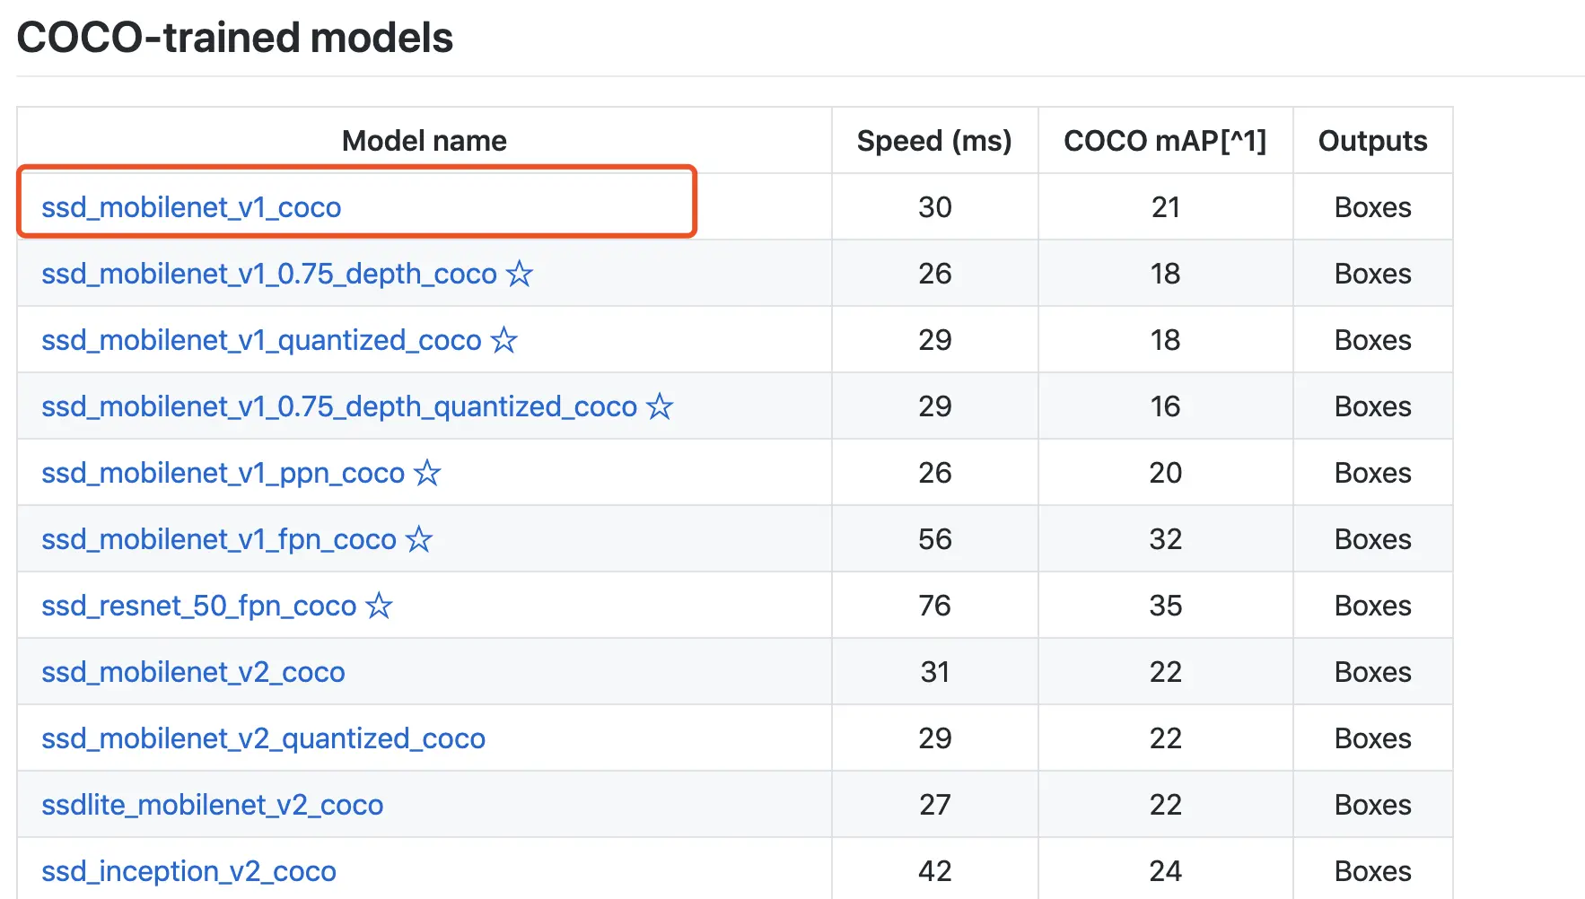This screenshot has width=1585, height=899.
Task: Open ssd_mobilenet_v1_0.75_depth_quantized_coco link
Action: point(338,406)
